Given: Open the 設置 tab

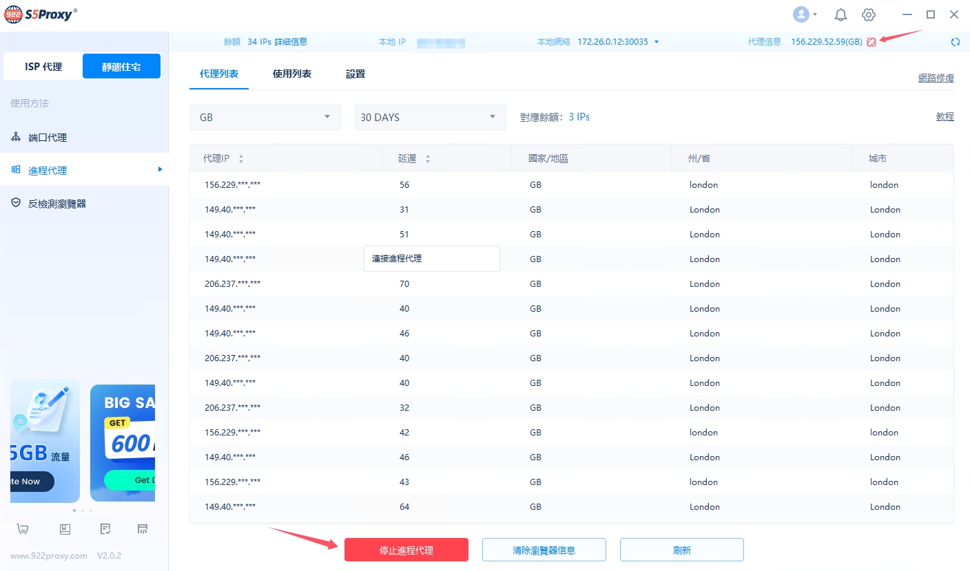Looking at the screenshot, I should (355, 74).
